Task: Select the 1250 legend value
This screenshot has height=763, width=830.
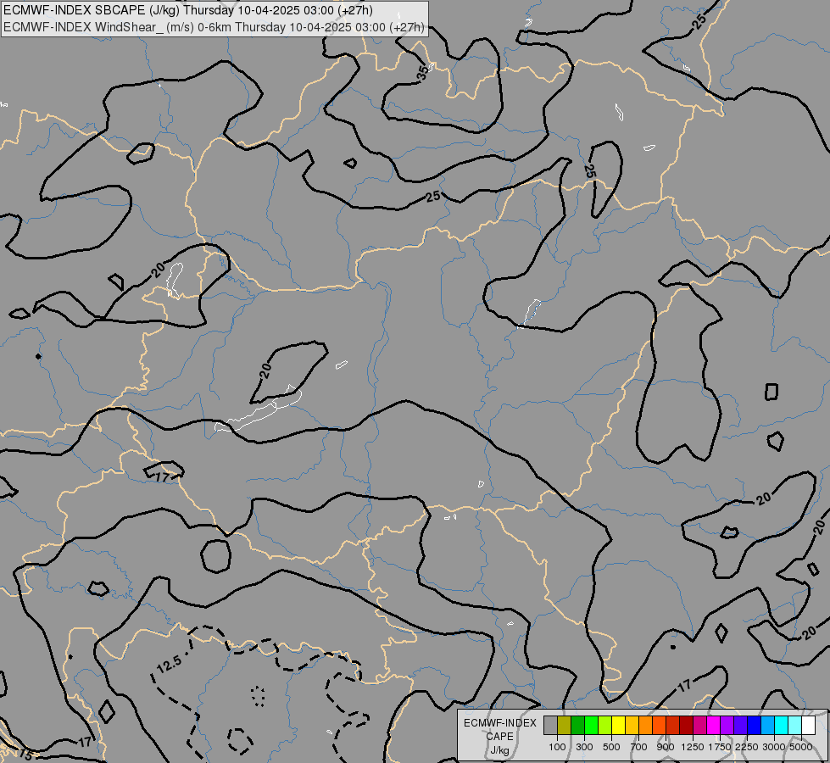Action: tap(693, 747)
